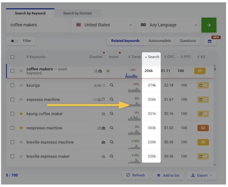This screenshot has width=228, height=187.
Task: Click the Refresh button
Action: tap(135, 175)
